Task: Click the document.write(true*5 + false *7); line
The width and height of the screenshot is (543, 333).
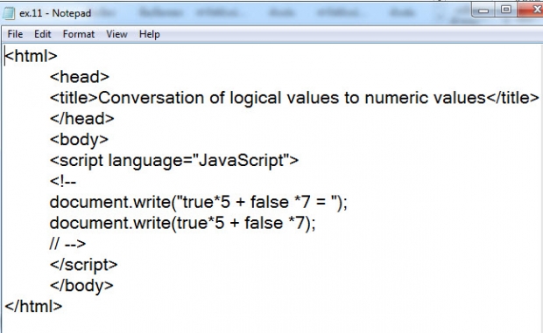Action: [183, 223]
